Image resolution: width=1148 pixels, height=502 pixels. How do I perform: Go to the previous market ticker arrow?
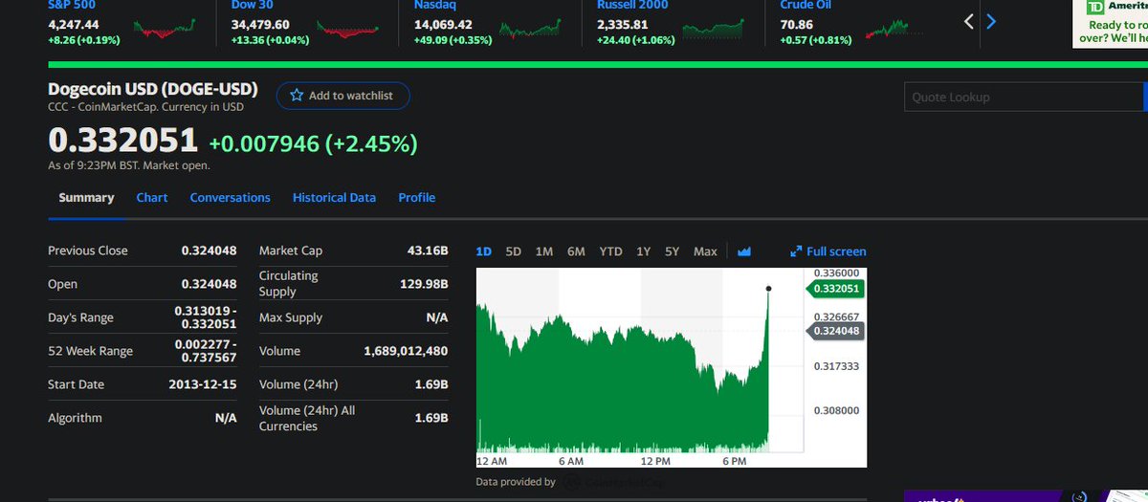click(970, 21)
